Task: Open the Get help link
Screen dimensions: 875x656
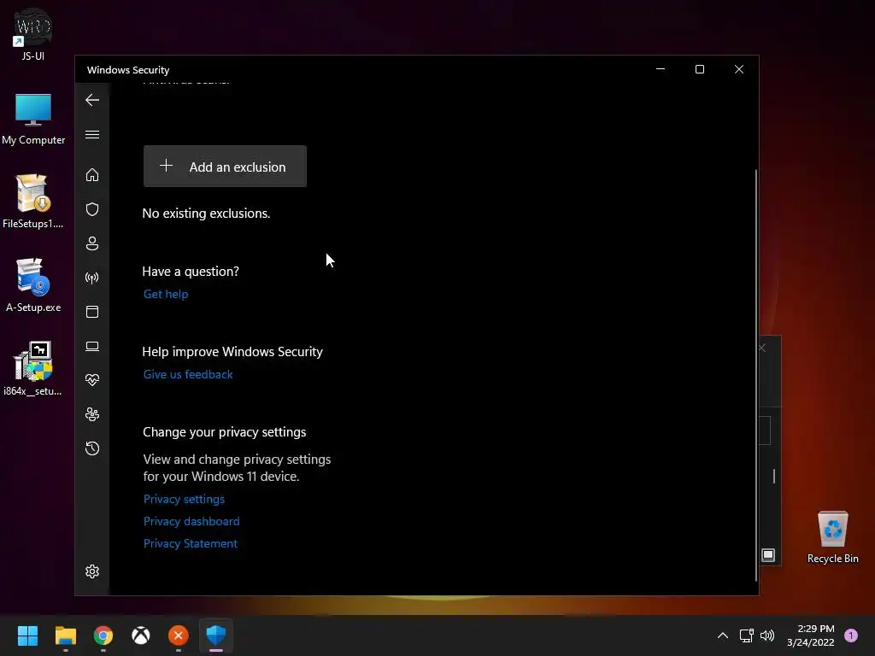Action: coord(166,294)
